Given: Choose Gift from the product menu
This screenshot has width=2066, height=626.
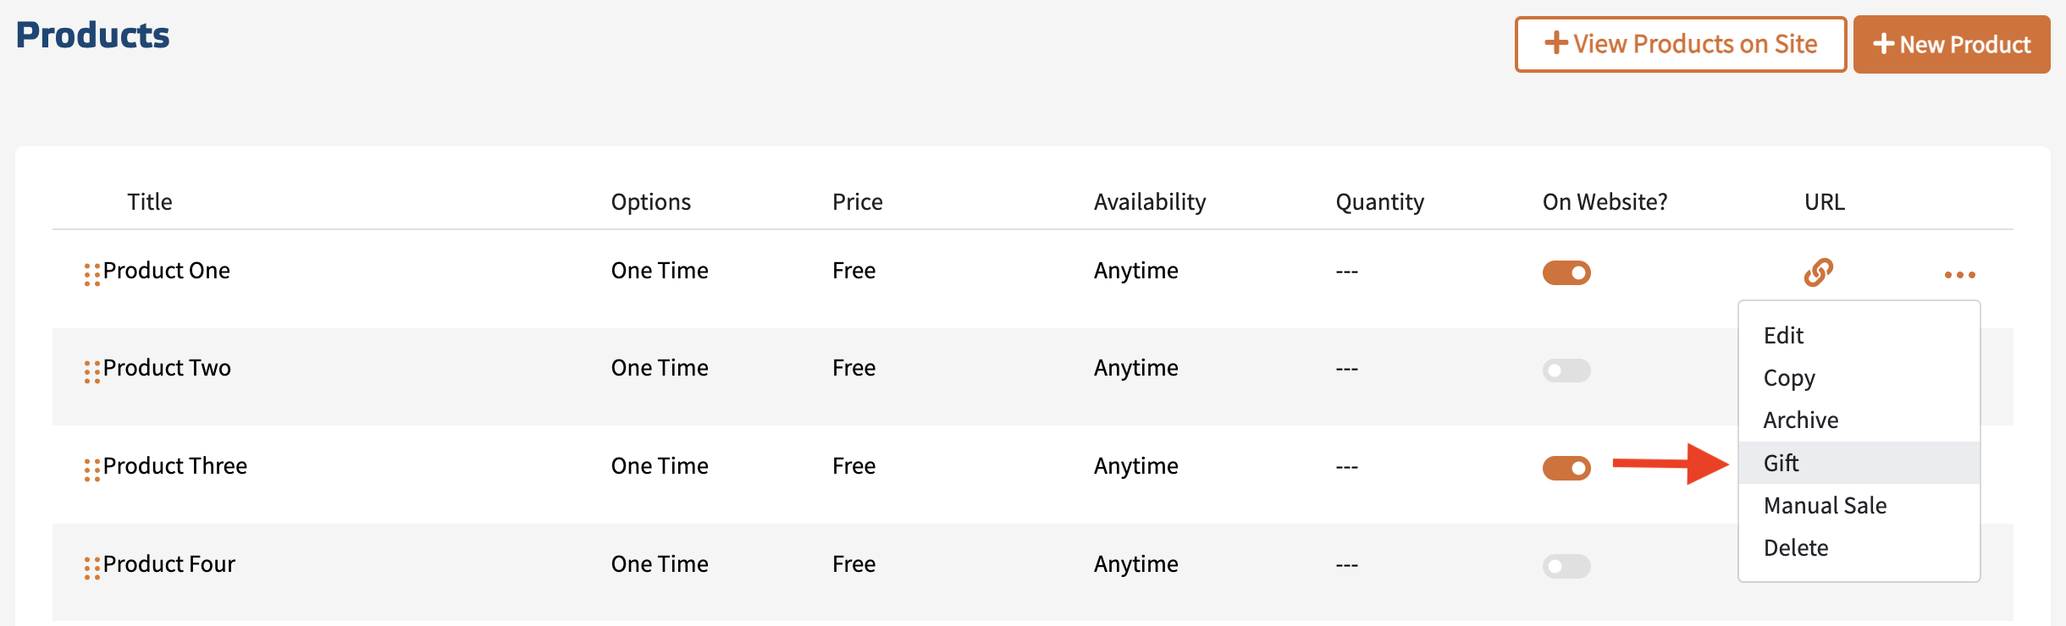Looking at the screenshot, I should pyautogui.click(x=1782, y=464).
